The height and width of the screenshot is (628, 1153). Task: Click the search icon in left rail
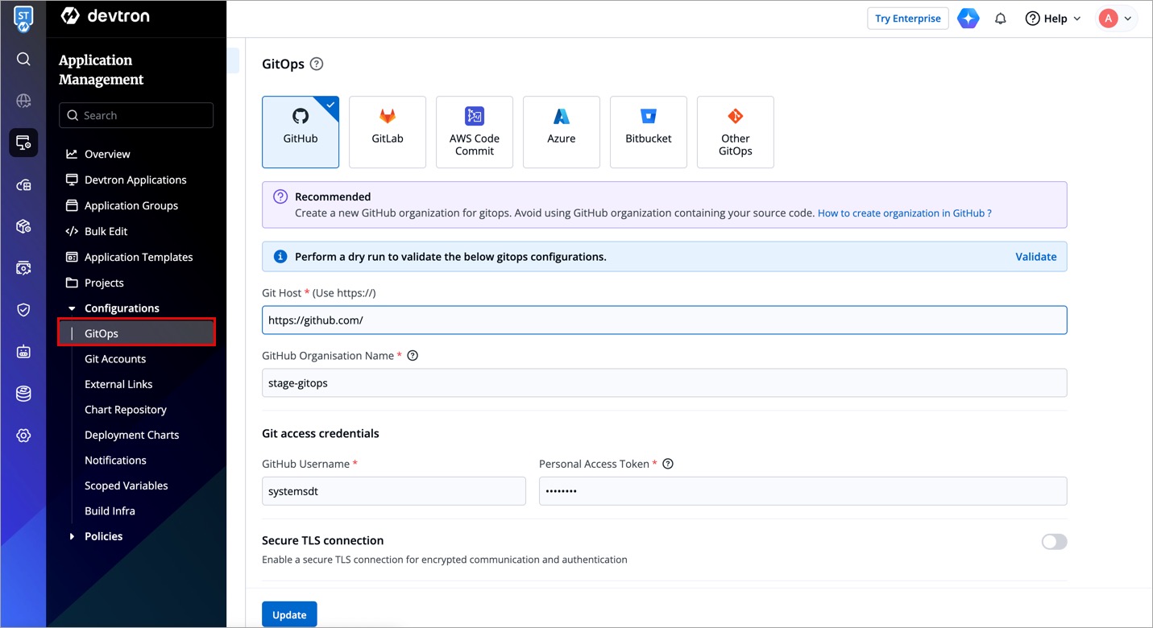click(23, 59)
